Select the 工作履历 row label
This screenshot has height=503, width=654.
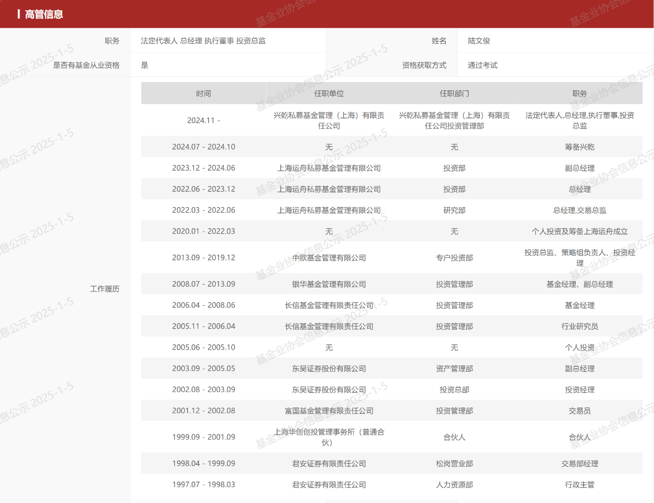coord(105,289)
